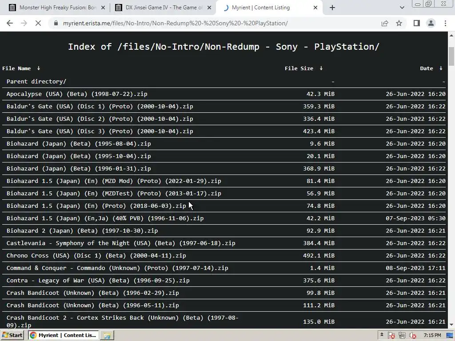
Task: Open the Parent directory link
Action: pyautogui.click(x=36, y=82)
